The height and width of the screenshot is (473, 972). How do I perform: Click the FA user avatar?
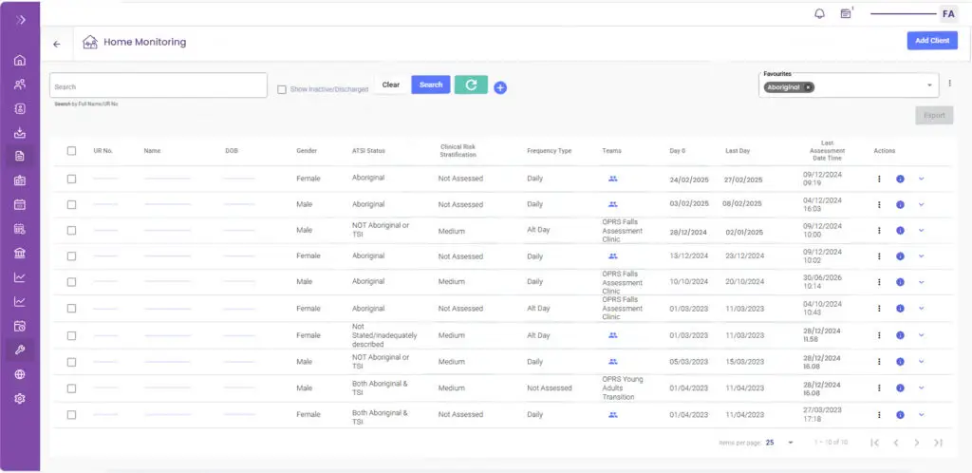(948, 13)
